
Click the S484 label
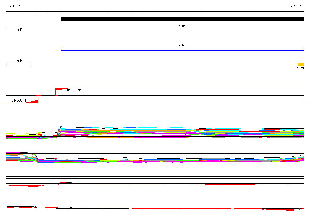click(300, 68)
